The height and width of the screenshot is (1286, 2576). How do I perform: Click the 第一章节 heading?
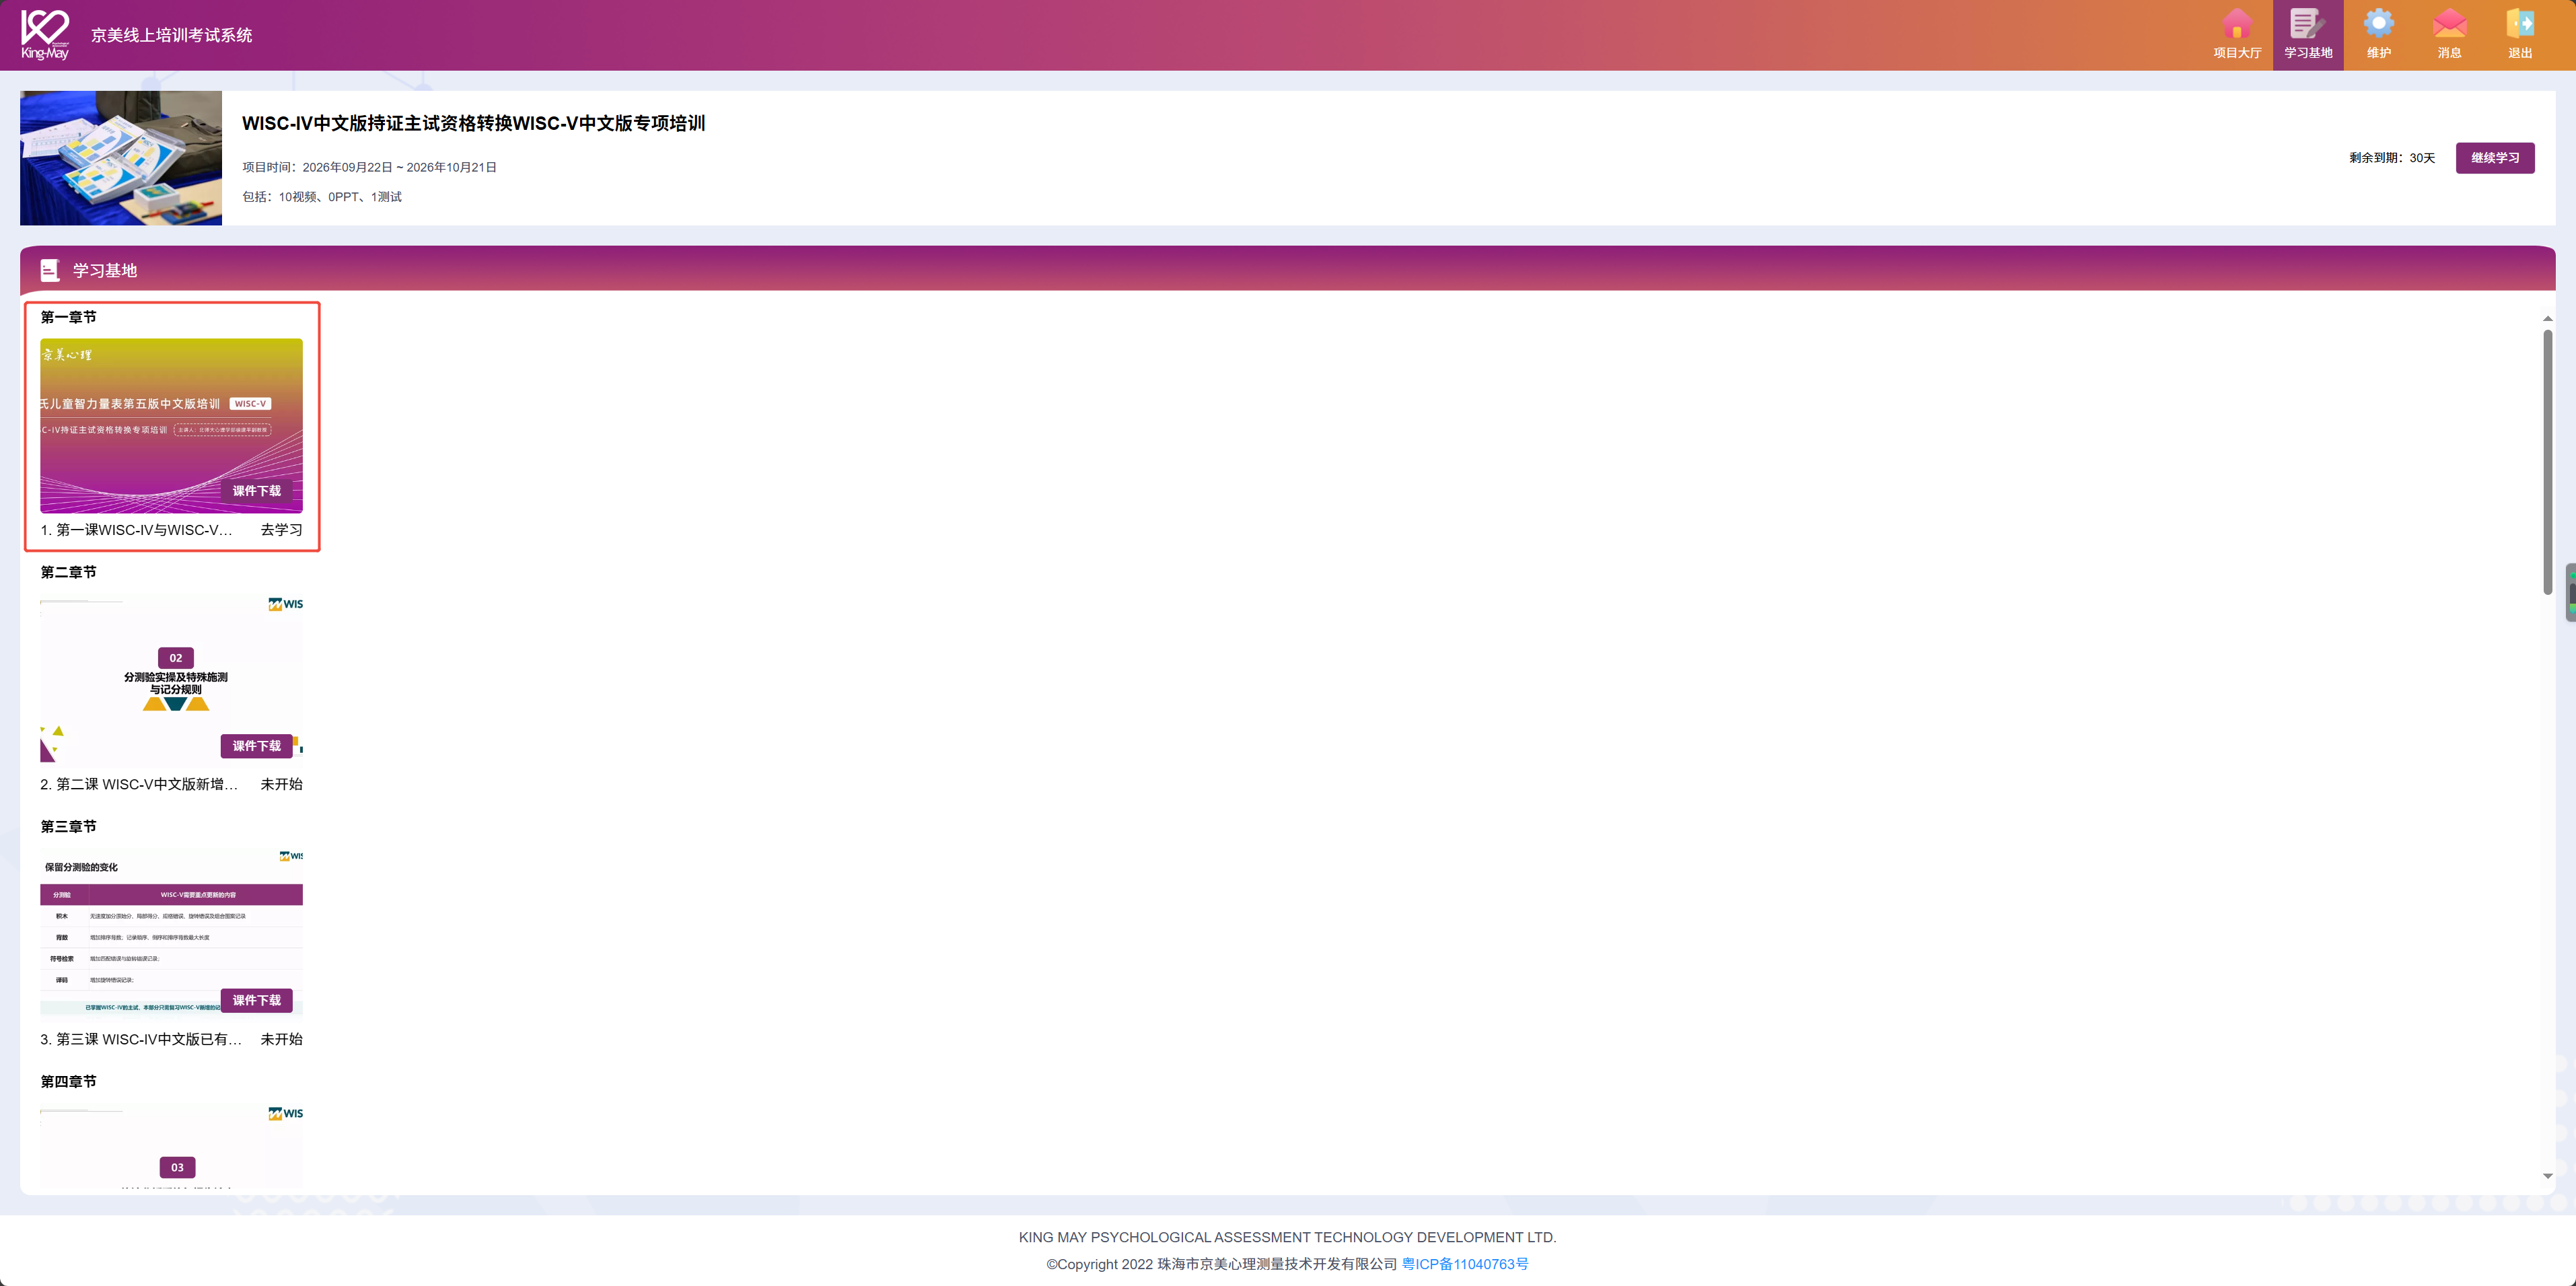[x=68, y=317]
